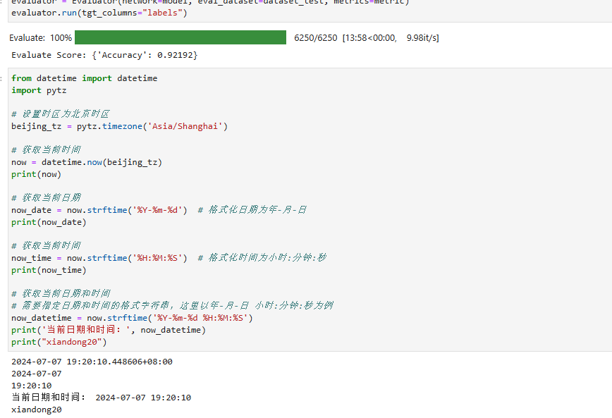Click the comment '# 格式化日期为年-月-日'
The image size is (612, 418).
[252, 210]
